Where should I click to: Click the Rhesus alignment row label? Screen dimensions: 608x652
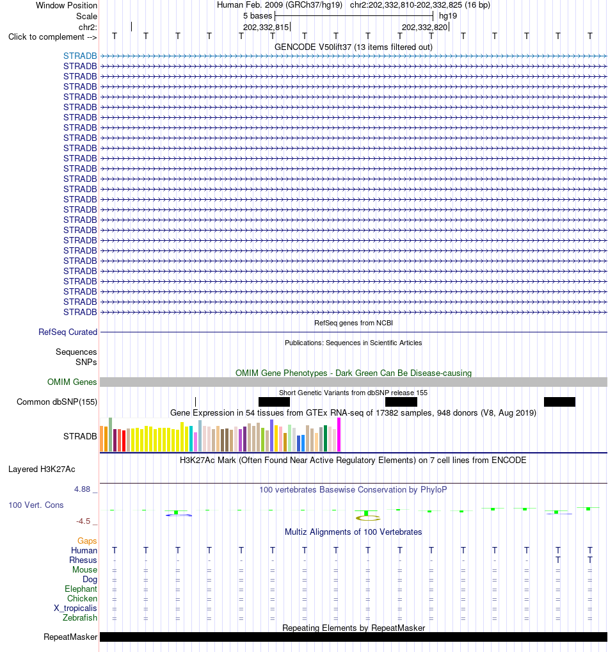coord(83,560)
